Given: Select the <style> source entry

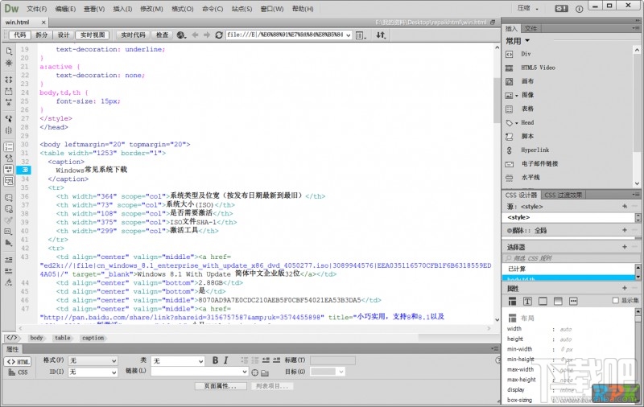Looking at the screenshot, I should [x=568, y=217].
